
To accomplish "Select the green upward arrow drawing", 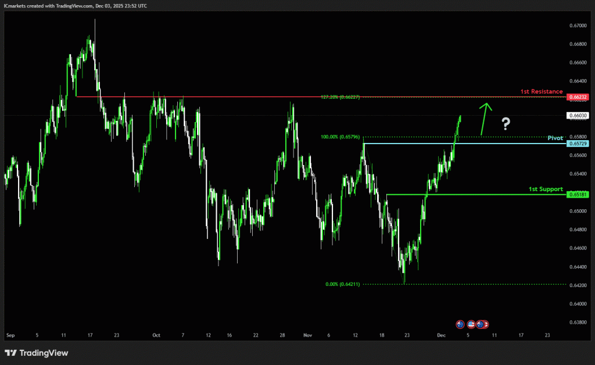I will coord(484,119).
